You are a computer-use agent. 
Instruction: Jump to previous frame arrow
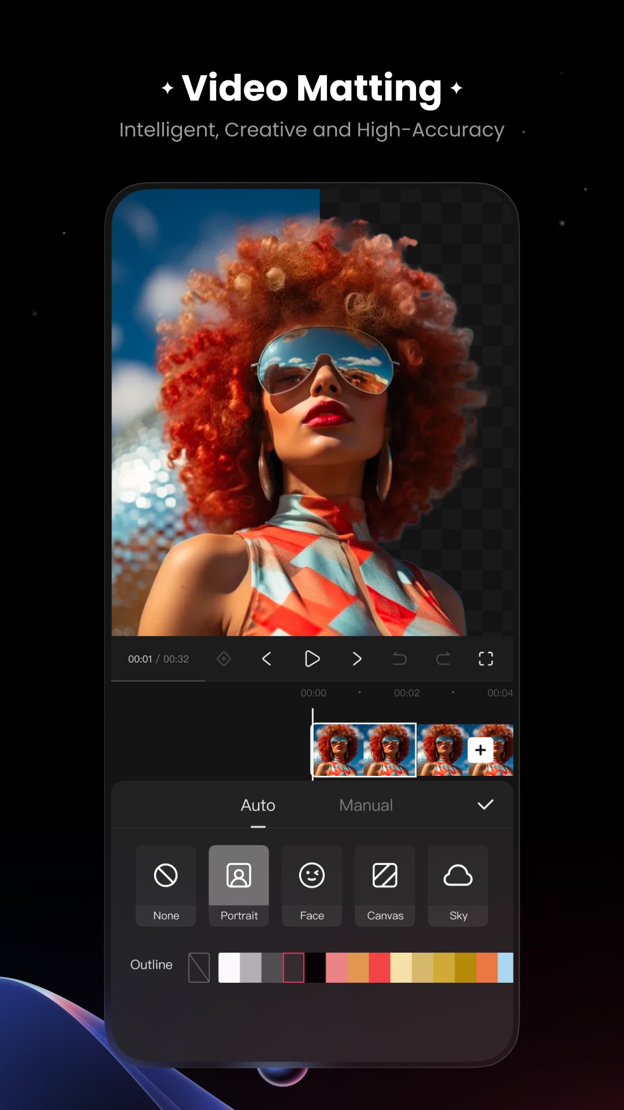click(x=267, y=658)
